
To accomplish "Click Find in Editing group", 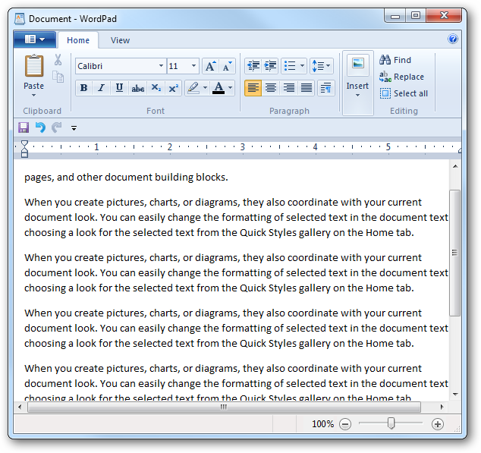I will 395,60.
